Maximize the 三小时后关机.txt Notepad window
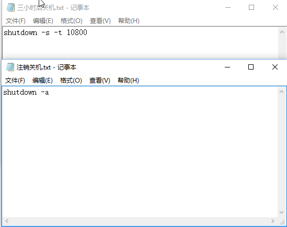This screenshot has height=227, width=287. (x=251, y=7)
